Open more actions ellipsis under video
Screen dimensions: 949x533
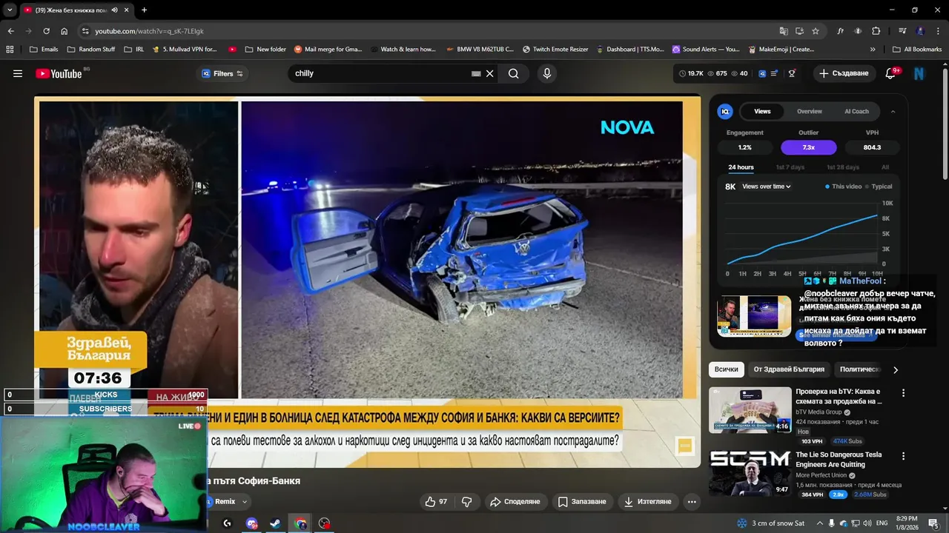tap(692, 501)
